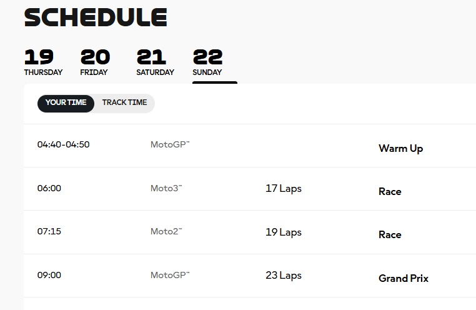Click the 07:15 start time
The image size is (476, 310).
[49, 231]
